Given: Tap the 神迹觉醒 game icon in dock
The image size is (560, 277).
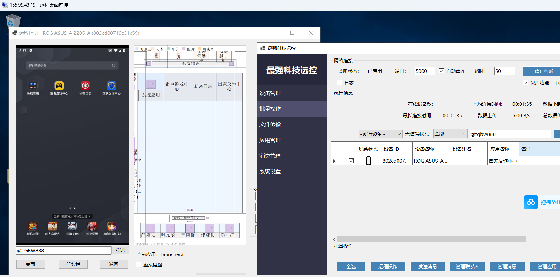Looking at the screenshot, I should 92,226.
